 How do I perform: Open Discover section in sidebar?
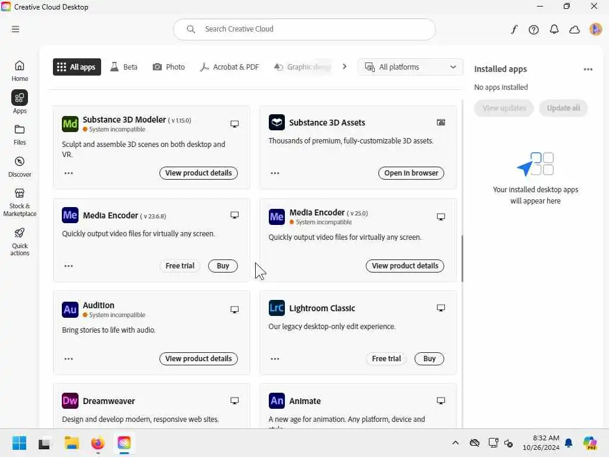pos(20,167)
